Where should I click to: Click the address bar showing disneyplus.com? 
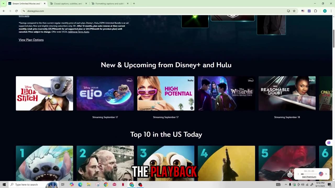pos(154,11)
